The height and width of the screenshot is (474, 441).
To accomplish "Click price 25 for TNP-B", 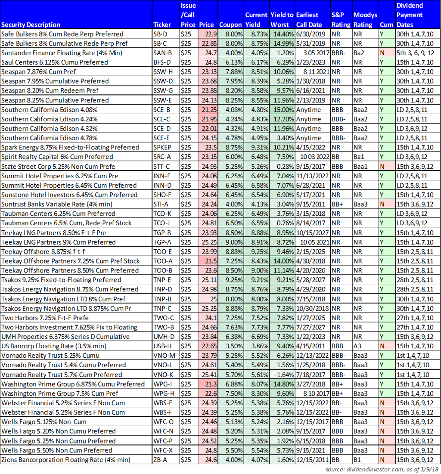I will point(208,299).
